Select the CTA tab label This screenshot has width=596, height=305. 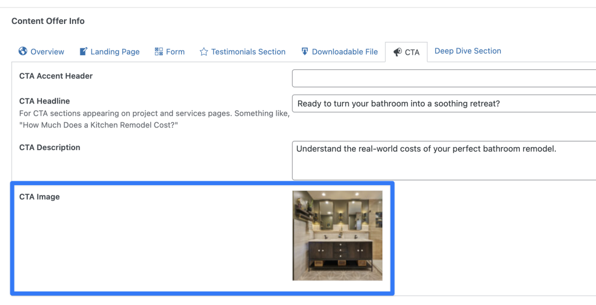point(412,52)
